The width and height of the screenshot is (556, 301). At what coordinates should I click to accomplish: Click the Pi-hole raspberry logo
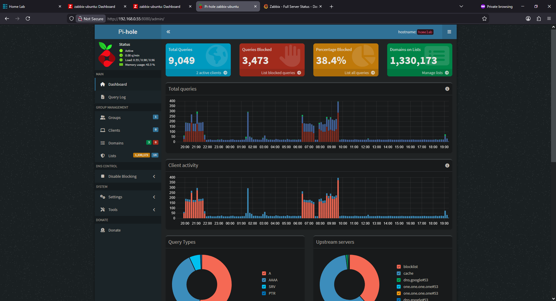[x=106, y=54]
